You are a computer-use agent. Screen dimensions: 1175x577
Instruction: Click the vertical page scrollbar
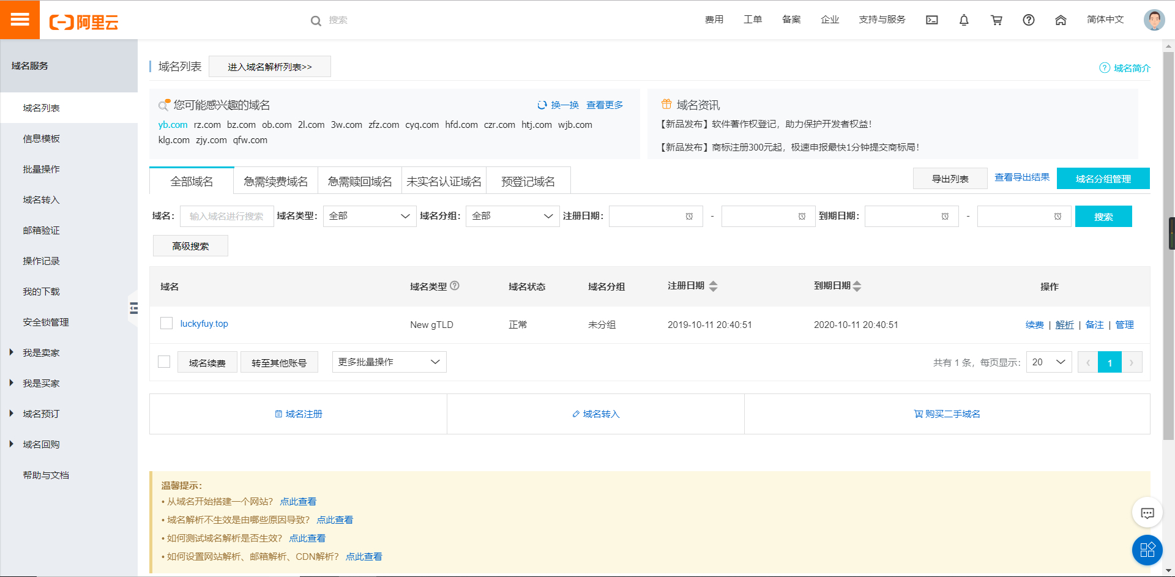1169,245
